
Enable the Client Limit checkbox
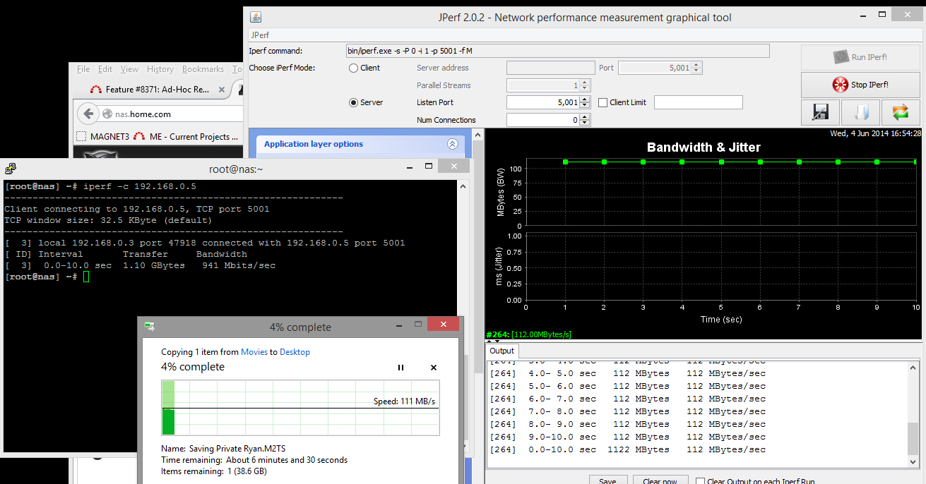pos(603,102)
